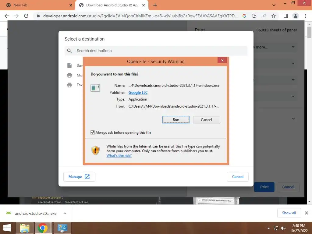The height and width of the screenshot is (234, 312).
Task: Click the Chrome taskbar icon
Action: pyautogui.click(x=43, y=228)
